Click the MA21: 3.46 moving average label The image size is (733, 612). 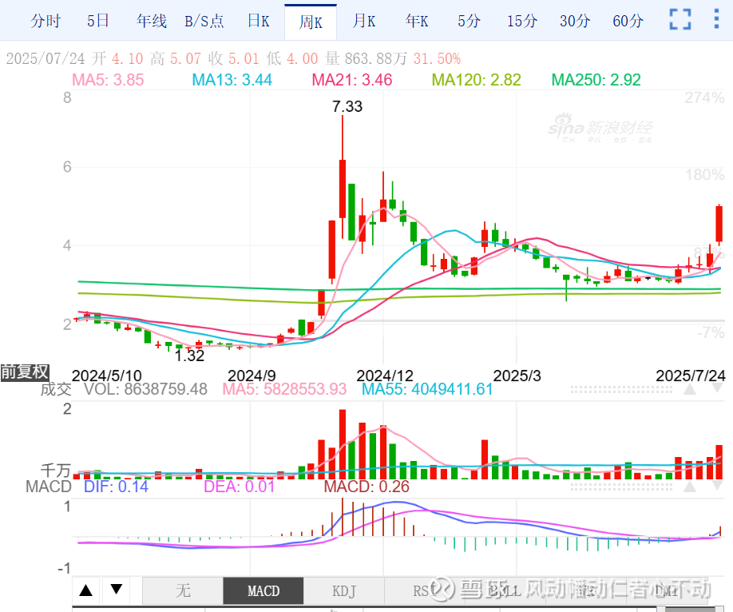click(x=352, y=80)
